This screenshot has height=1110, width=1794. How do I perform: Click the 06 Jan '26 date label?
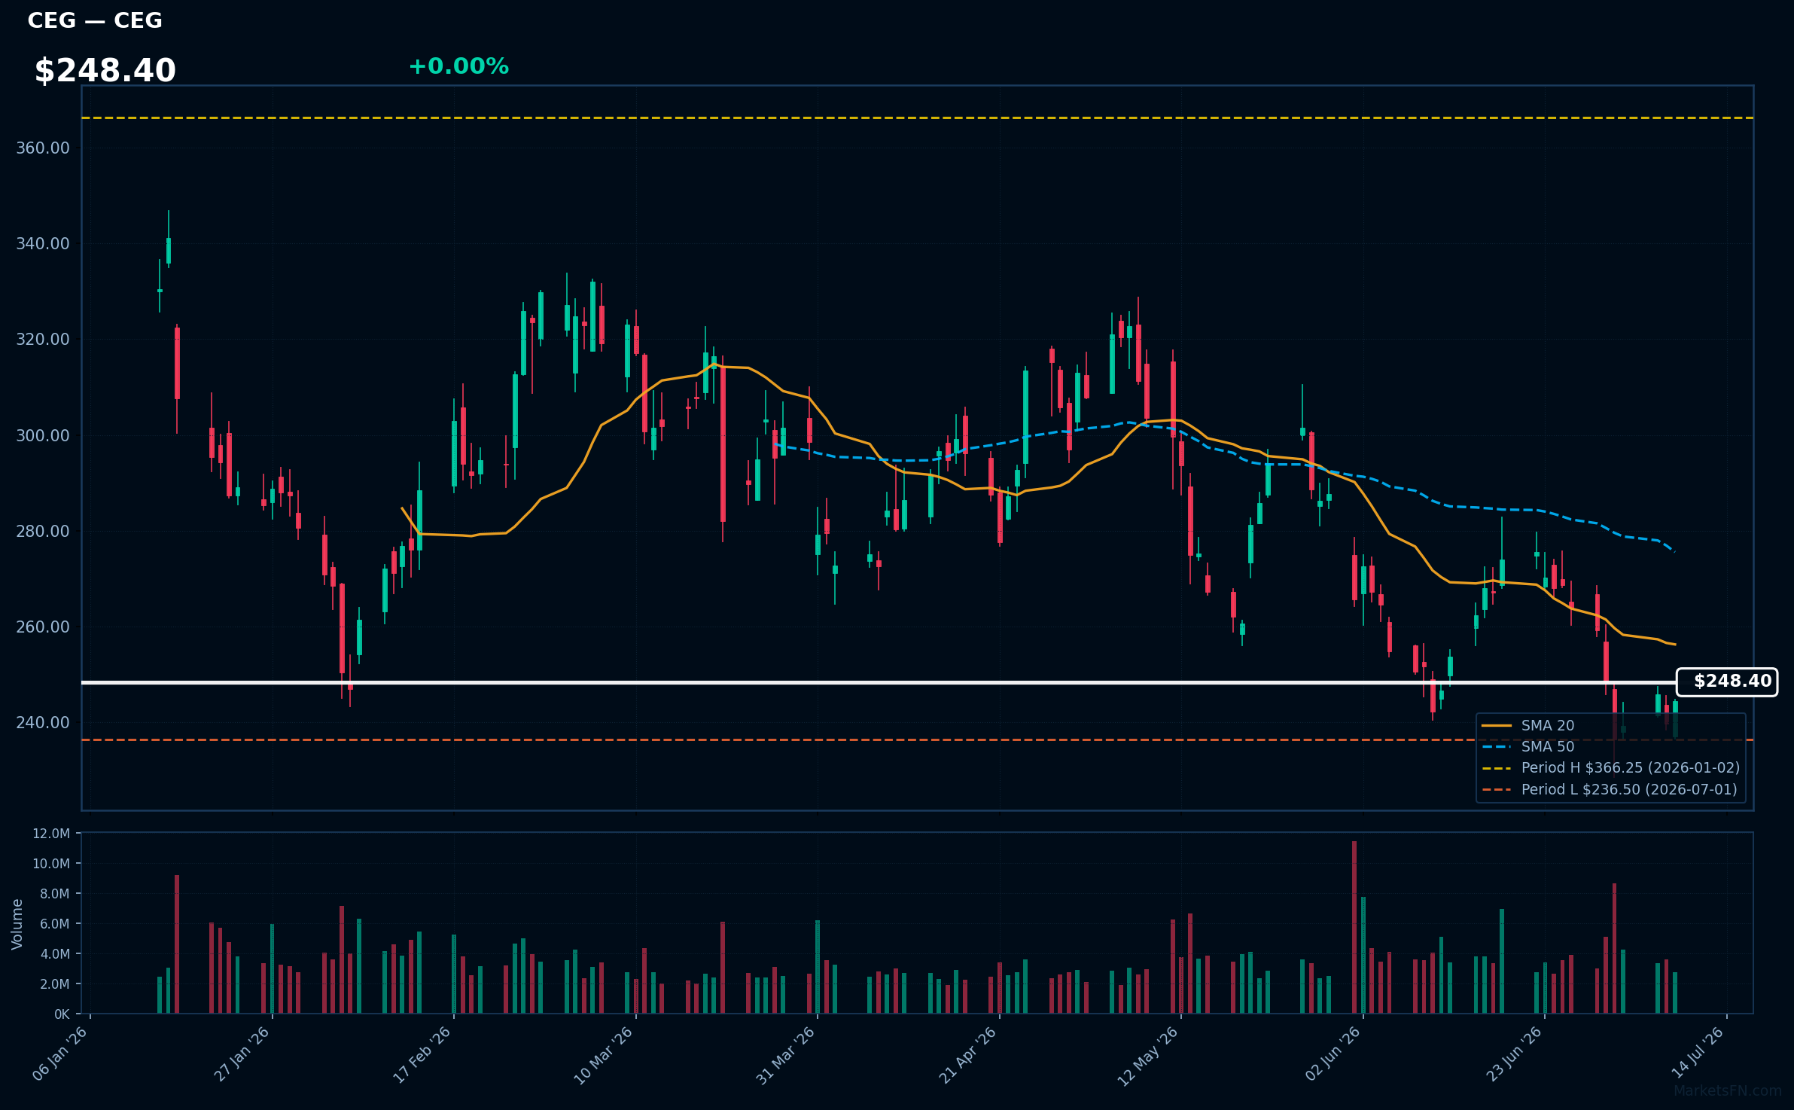[x=61, y=1054]
